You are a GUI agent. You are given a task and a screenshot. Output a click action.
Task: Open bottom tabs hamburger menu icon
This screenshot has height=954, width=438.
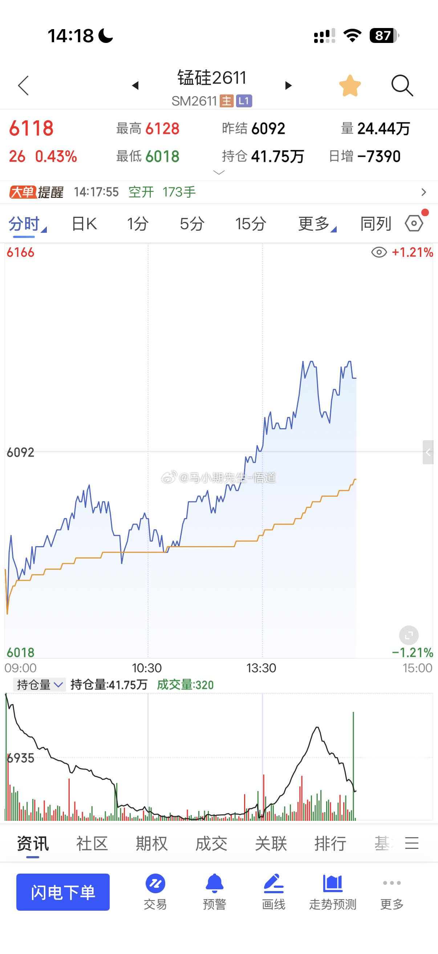(412, 843)
